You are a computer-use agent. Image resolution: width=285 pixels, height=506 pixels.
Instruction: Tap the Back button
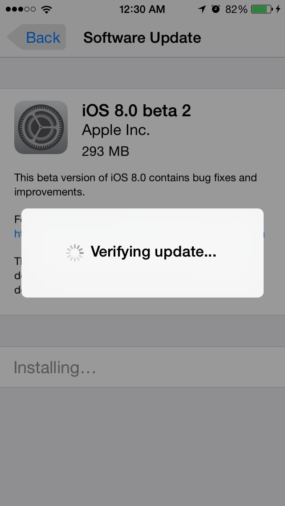pyautogui.click(x=37, y=37)
